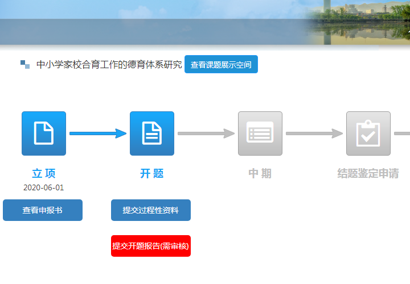The image size is (410, 284).
Task: Click the blue arrow between 立项 and 开题
Action: point(97,133)
